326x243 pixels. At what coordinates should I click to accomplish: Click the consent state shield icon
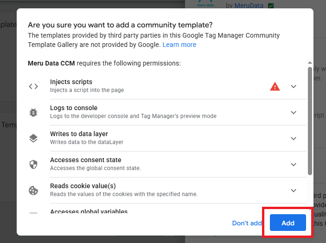(x=33, y=164)
